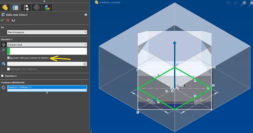Open help for Enlèv. mat.-Extru.1

pos(86,15)
